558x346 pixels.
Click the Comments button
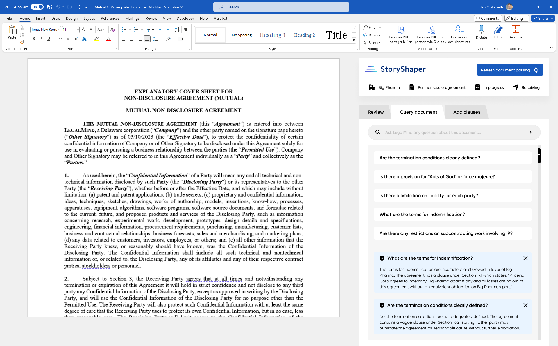(488, 18)
